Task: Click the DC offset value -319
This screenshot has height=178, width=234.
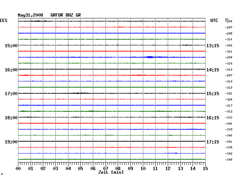Action: pyautogui.click(x=229, y=81)
